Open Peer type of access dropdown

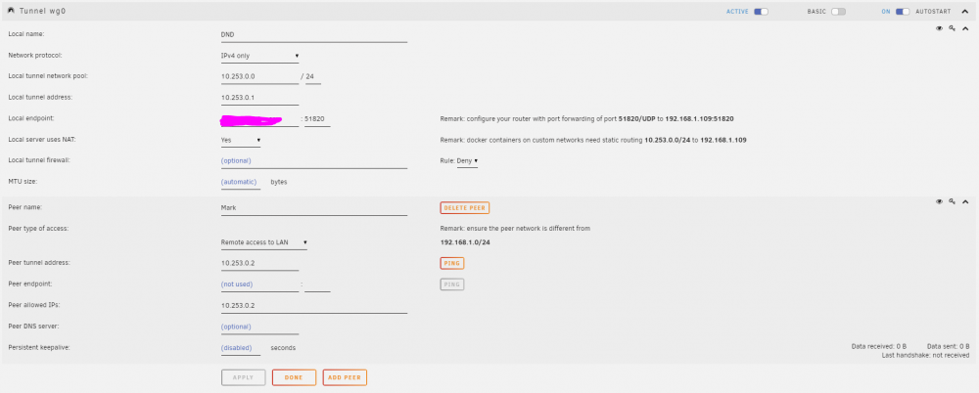pos(264,242)
